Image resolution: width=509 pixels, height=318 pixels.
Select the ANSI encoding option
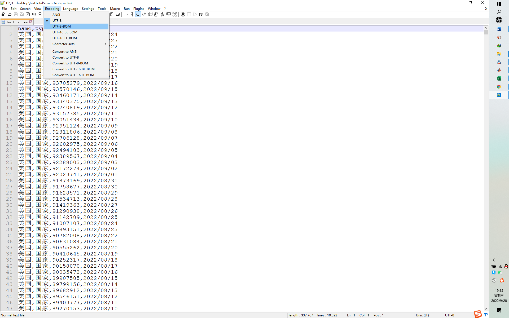pyautogui.click(x=56, y=15)
